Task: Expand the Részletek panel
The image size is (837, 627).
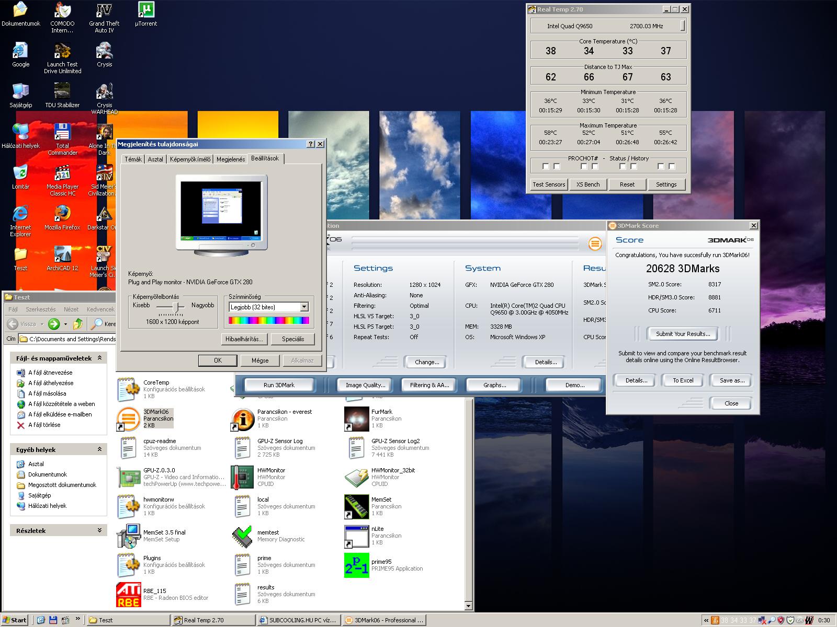Action: pyautogui.click(x=99, y=530)
